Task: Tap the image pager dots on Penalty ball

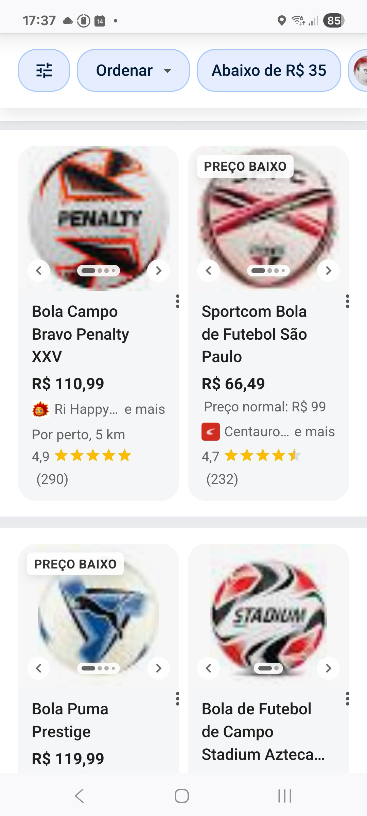Action: 99,271
